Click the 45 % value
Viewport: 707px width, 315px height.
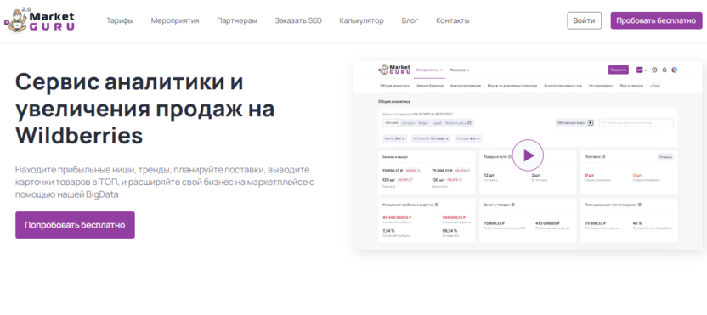click(x=637, y=223)
